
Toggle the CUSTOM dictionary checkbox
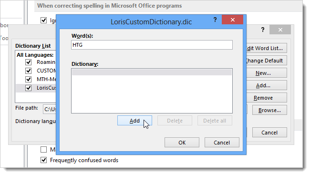(x=29, y=71)
